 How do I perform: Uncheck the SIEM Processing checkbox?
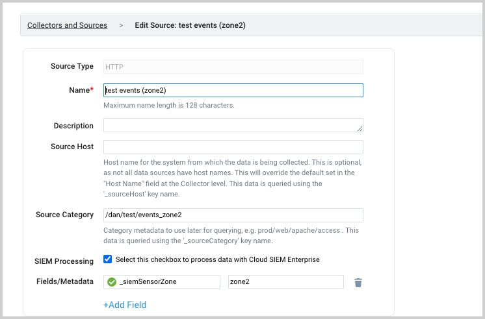point(108,259)
